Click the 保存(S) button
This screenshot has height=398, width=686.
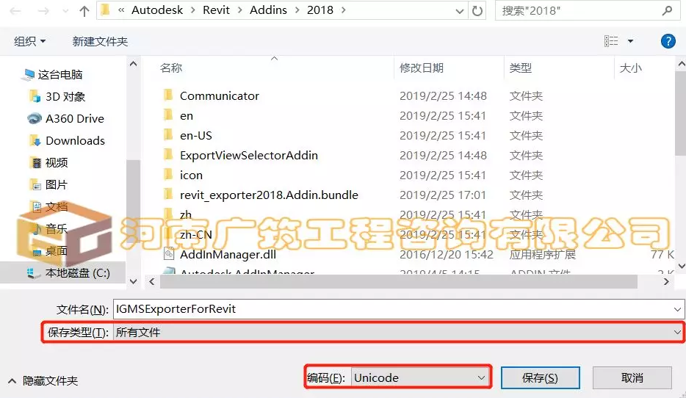point(541,377)
